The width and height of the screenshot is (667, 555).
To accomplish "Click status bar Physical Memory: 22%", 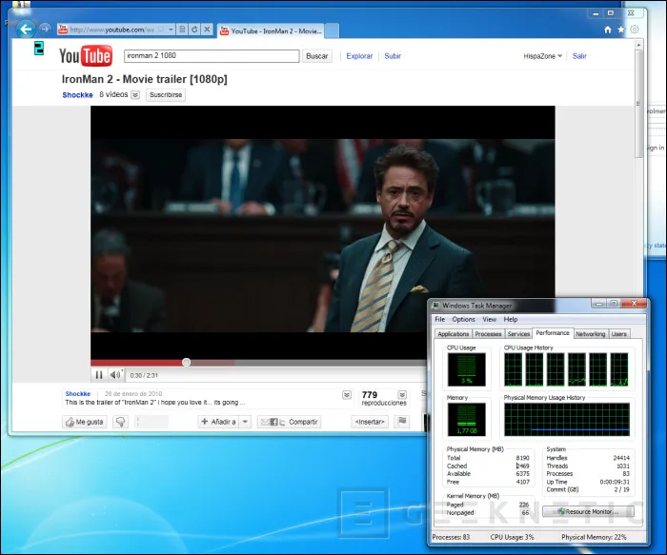I will (x=594, y=537).
